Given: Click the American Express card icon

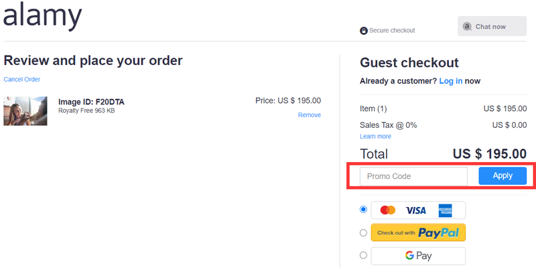Looking at the screenshot, I should pos(446,210).
